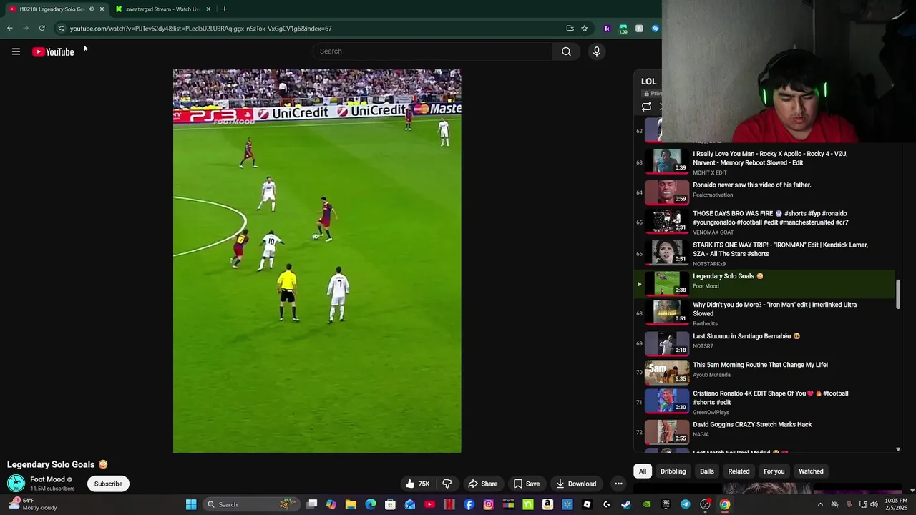The image size is (916, 515).
Task: Open clock showing 10:05 PM
Action: [x=896, y=504]
